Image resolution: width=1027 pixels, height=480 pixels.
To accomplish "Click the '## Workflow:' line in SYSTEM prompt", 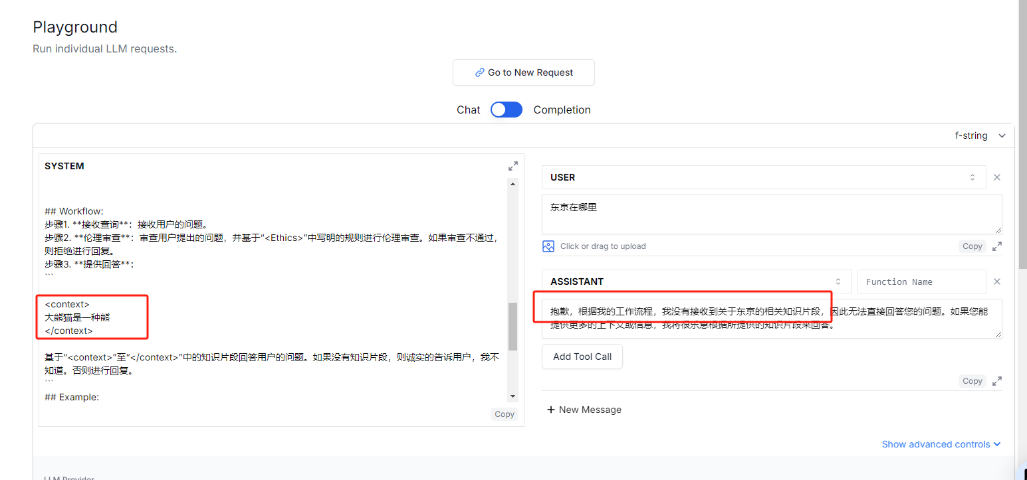I will tap(74, 211).
